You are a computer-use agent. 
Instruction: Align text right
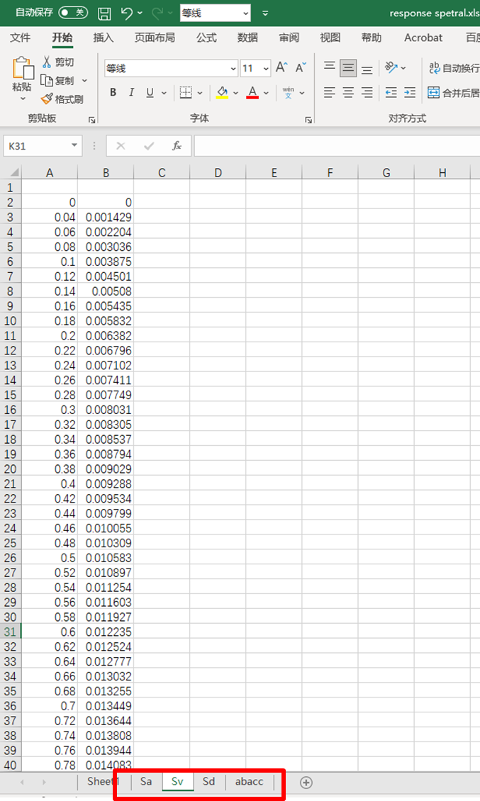(x=367, y=92)
